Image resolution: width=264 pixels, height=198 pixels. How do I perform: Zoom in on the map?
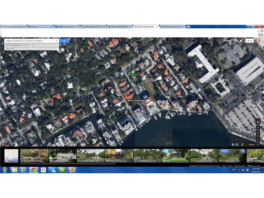coord(258,131)
